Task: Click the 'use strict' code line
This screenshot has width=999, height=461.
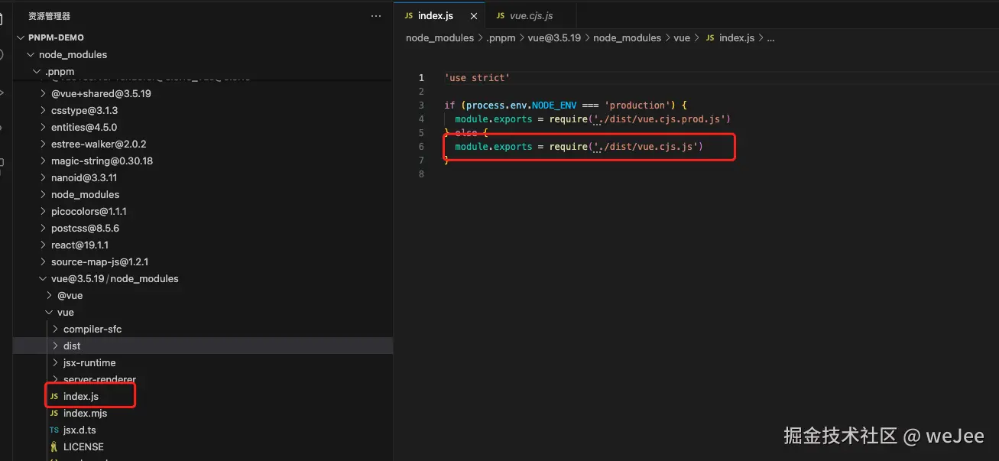Action: 477,78
